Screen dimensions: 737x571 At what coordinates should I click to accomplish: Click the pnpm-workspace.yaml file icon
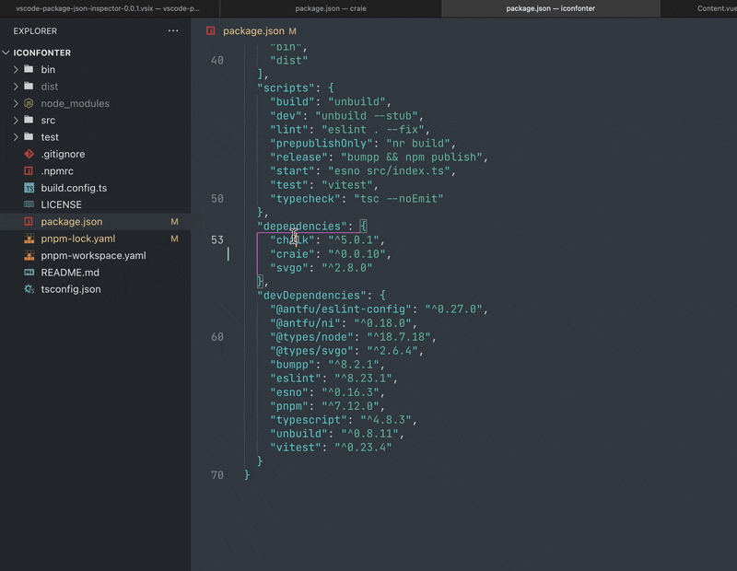pyautogui.click(x=29, y=255)
